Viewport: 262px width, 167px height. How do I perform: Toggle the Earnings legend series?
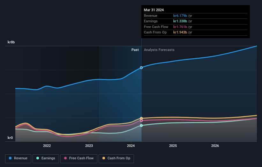(x=46, y=158)
